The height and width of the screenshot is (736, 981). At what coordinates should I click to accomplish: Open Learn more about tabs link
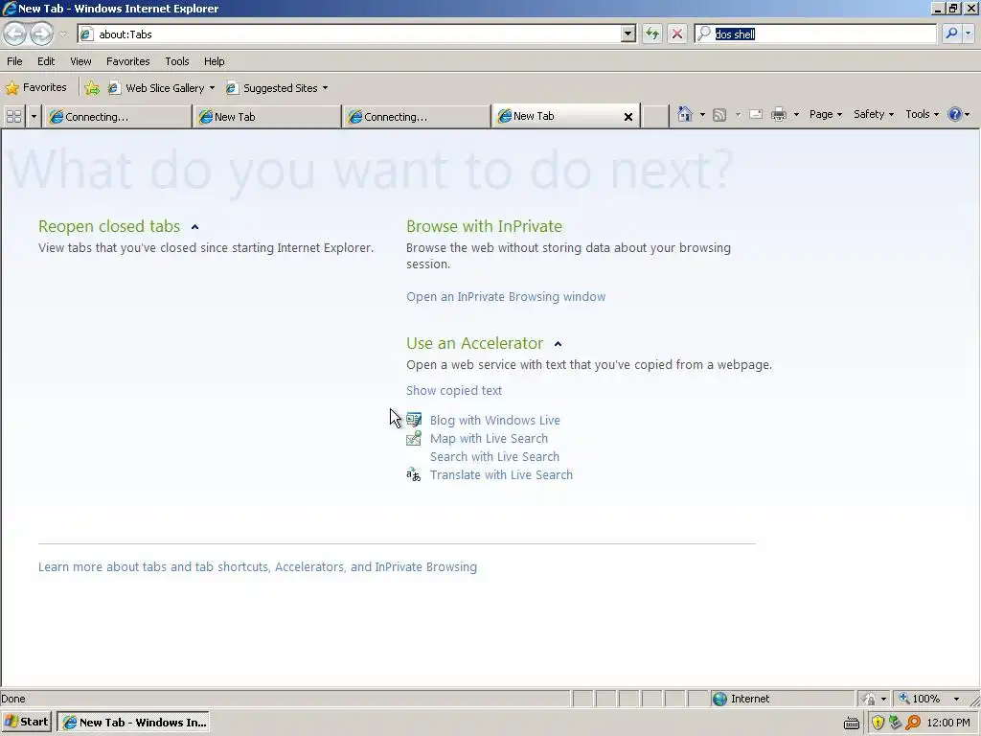pos(257,567)
